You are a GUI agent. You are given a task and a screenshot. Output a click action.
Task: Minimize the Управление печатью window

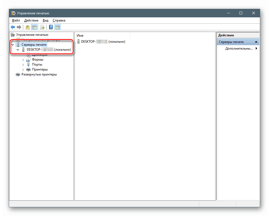click(228, 13)
